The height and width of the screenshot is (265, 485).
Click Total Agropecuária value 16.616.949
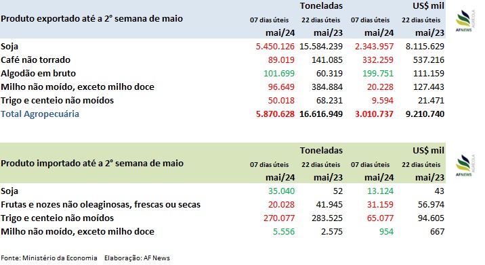click(321, 114)
